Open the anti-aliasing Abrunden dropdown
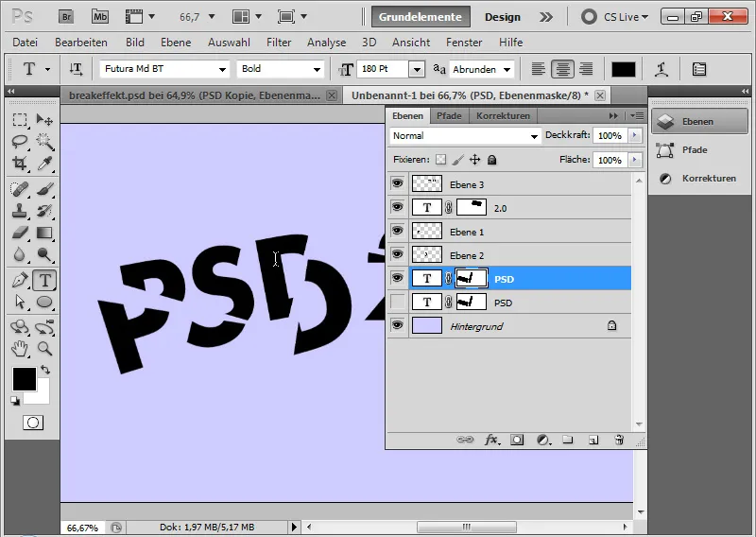This screenshot has height=537, width=756. (x=507, y=69)
